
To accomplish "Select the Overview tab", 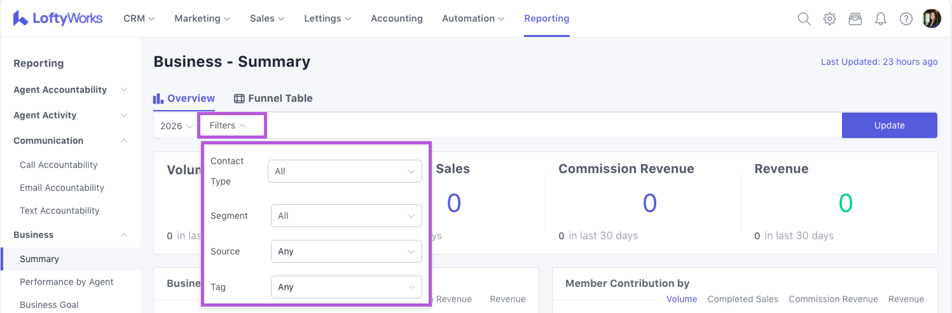I will tap(184, 98).
